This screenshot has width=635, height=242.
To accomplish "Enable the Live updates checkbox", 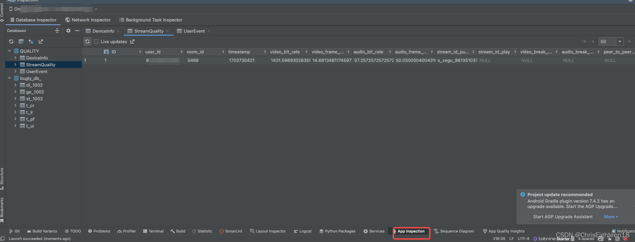I will (x=96, y=41).
